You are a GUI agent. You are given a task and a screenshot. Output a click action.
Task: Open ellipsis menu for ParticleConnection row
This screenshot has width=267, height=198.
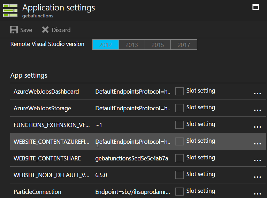257,193
